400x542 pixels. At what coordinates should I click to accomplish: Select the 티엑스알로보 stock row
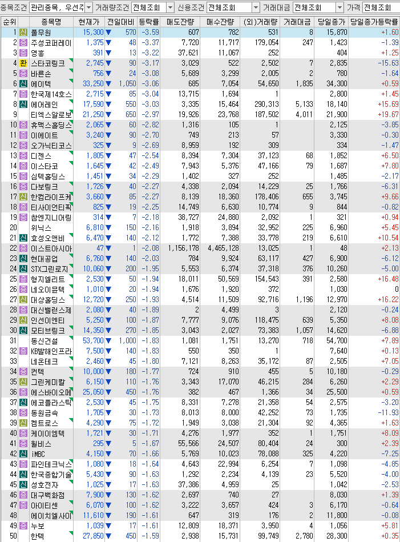point(51,114)
